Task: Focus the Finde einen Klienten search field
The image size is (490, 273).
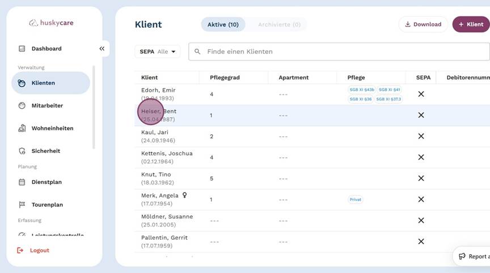Action: click(340, 52)
